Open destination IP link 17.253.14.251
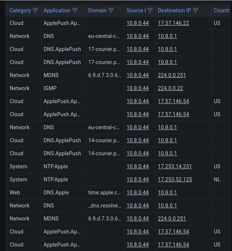The image size is (232, 251). coord(175,166)
